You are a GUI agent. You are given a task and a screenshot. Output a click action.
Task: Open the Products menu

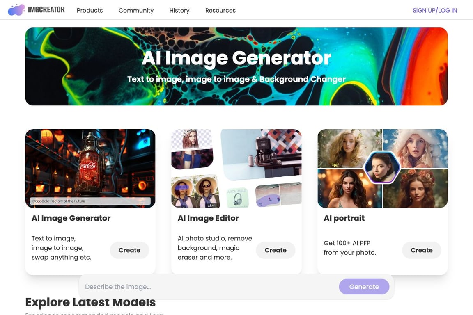(90, 10)
